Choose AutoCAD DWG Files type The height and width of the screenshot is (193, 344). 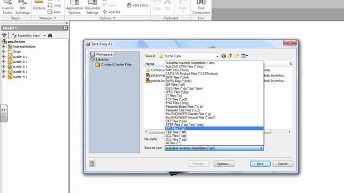[214, 66]
